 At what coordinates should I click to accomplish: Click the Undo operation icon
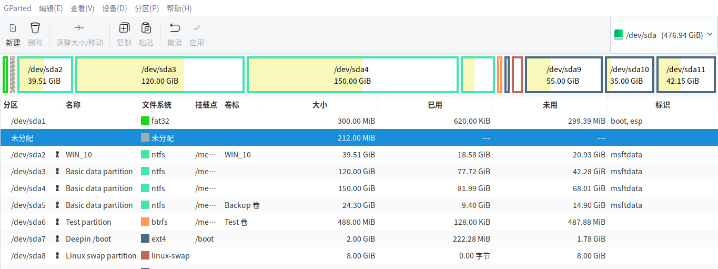coord(175,28)
